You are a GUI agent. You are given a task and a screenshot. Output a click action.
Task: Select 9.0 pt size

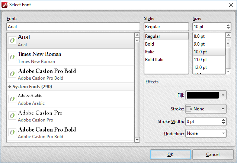click(209, 44)
